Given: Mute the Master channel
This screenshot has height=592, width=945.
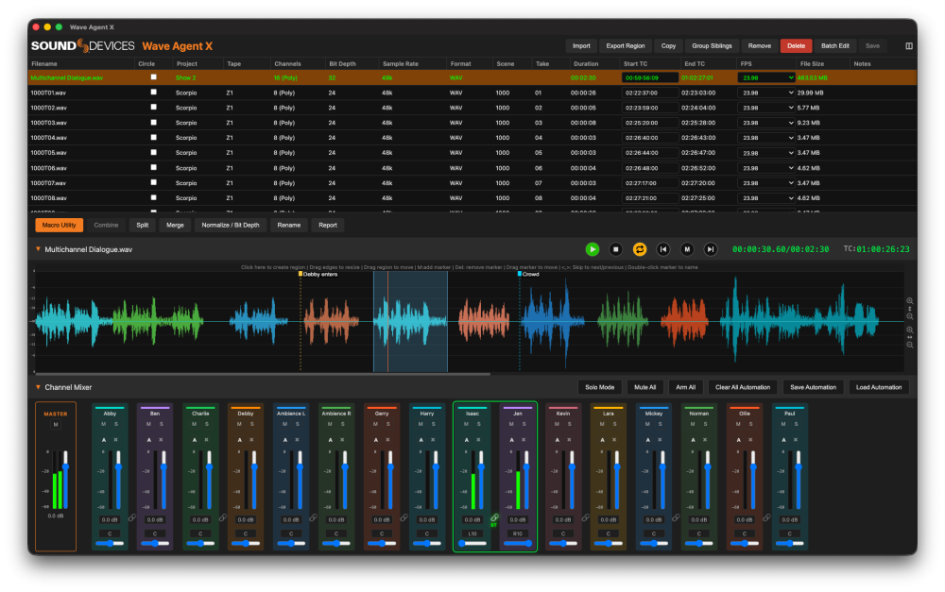Looking at the screenshot, I should 56,425.
